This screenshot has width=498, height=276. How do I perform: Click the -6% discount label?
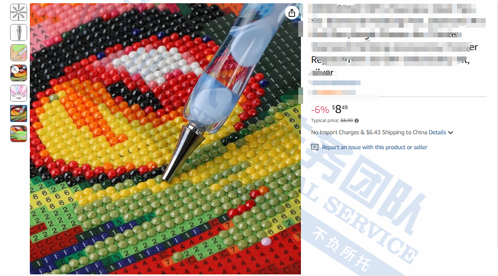[x=320, y=110]
